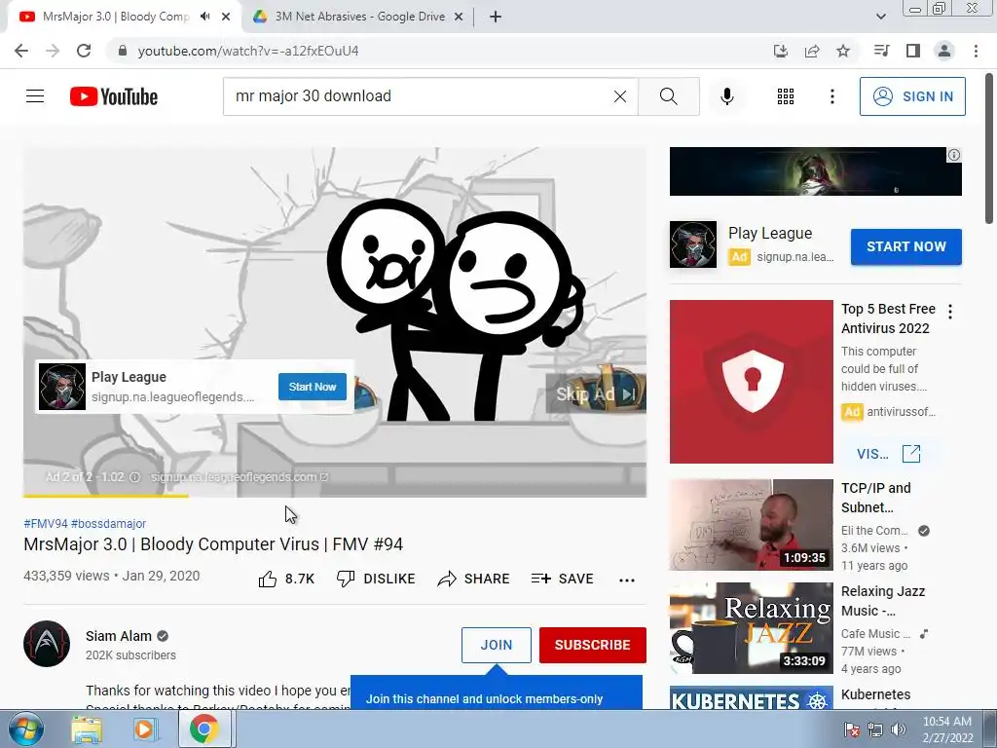Open the Top 5 Best Free Antivirus thumbnail

751,382
